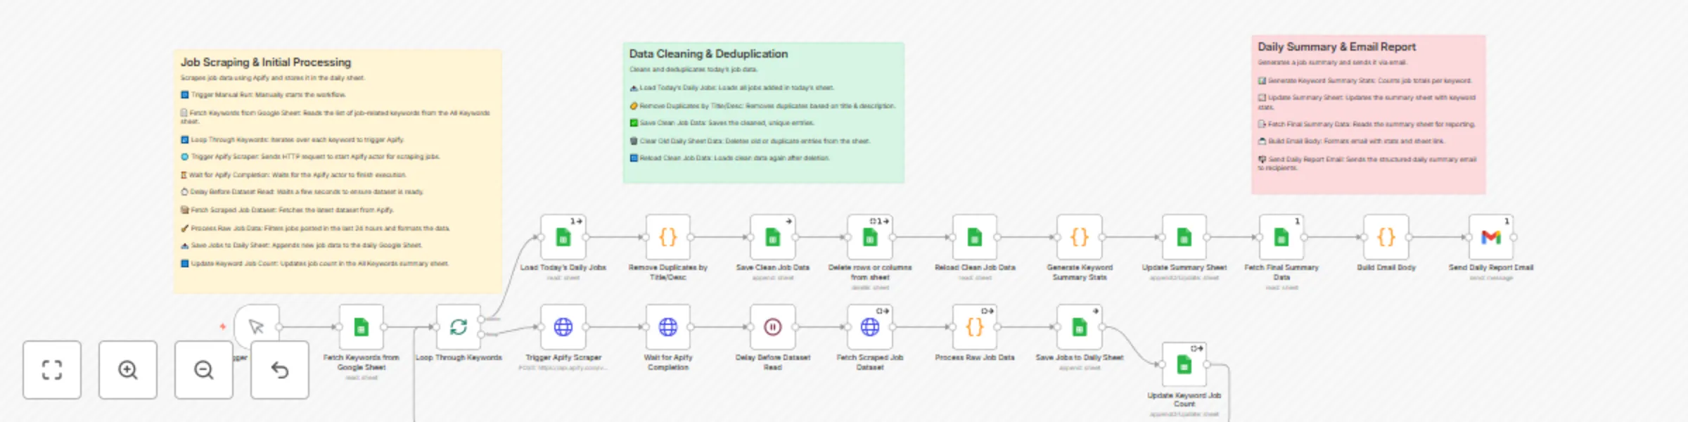Select Load Today's Daily Jobs sheet node
This screenshot has height=422, width=1688.
click(x=563, y=238)
